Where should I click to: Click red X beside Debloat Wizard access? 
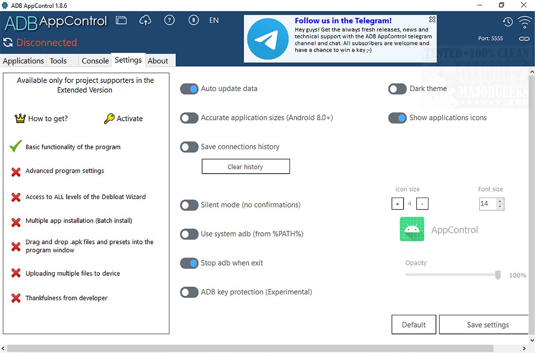pyautogui.click(x=16, y=198)
